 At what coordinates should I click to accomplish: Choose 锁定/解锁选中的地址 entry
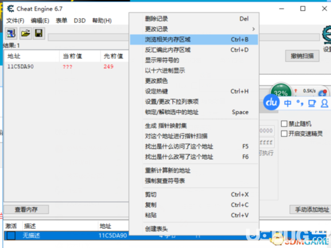(194, 112)
